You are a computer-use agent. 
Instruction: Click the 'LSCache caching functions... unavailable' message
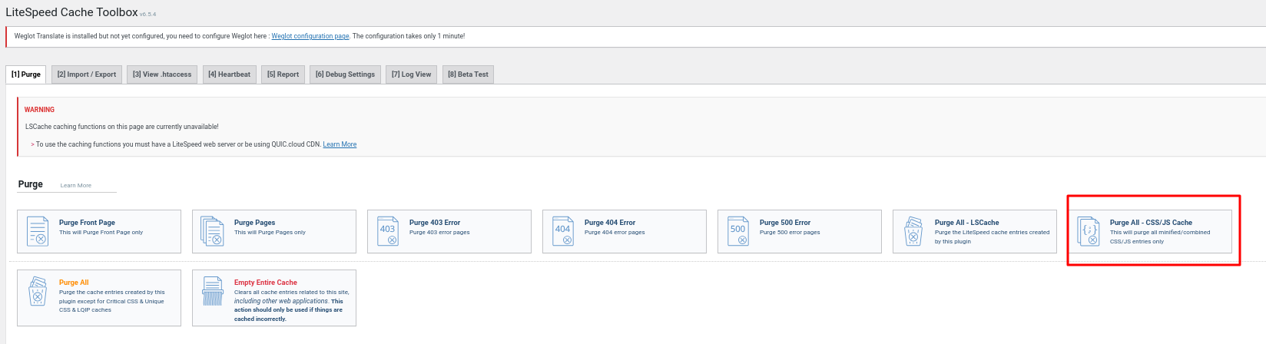click(122, 127)
